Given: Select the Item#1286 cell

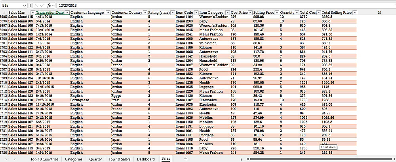Looking at the screenshot, I should pyautogui.click(x=187, y=144).
